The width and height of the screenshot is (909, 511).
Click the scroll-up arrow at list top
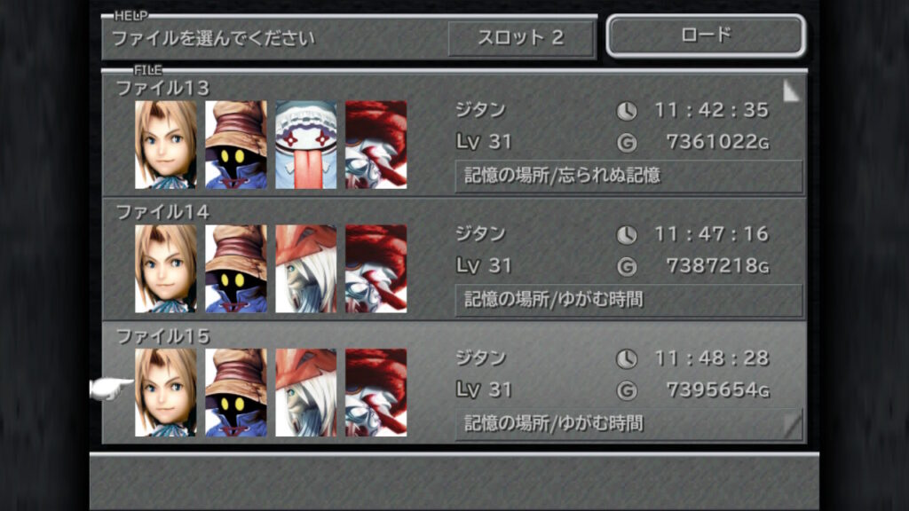(791, 90)
